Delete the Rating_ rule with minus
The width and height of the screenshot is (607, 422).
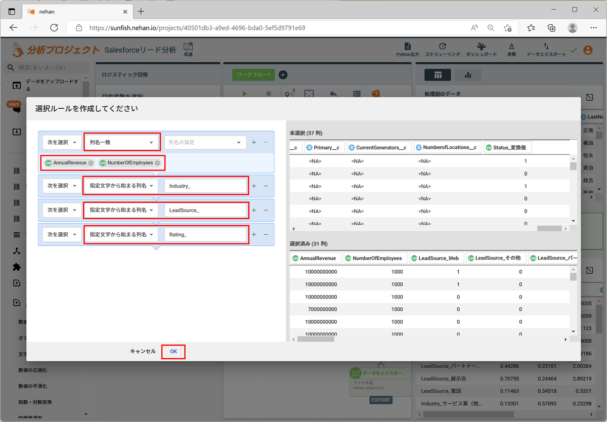pos(266,234)
